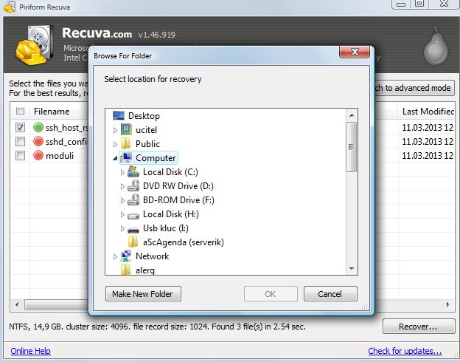Click the greyed-out OK button

[x=271, y=294]
